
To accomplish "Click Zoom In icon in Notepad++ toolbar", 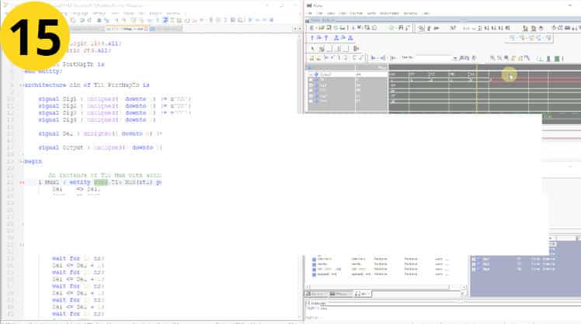I will (x=116, y=20).
